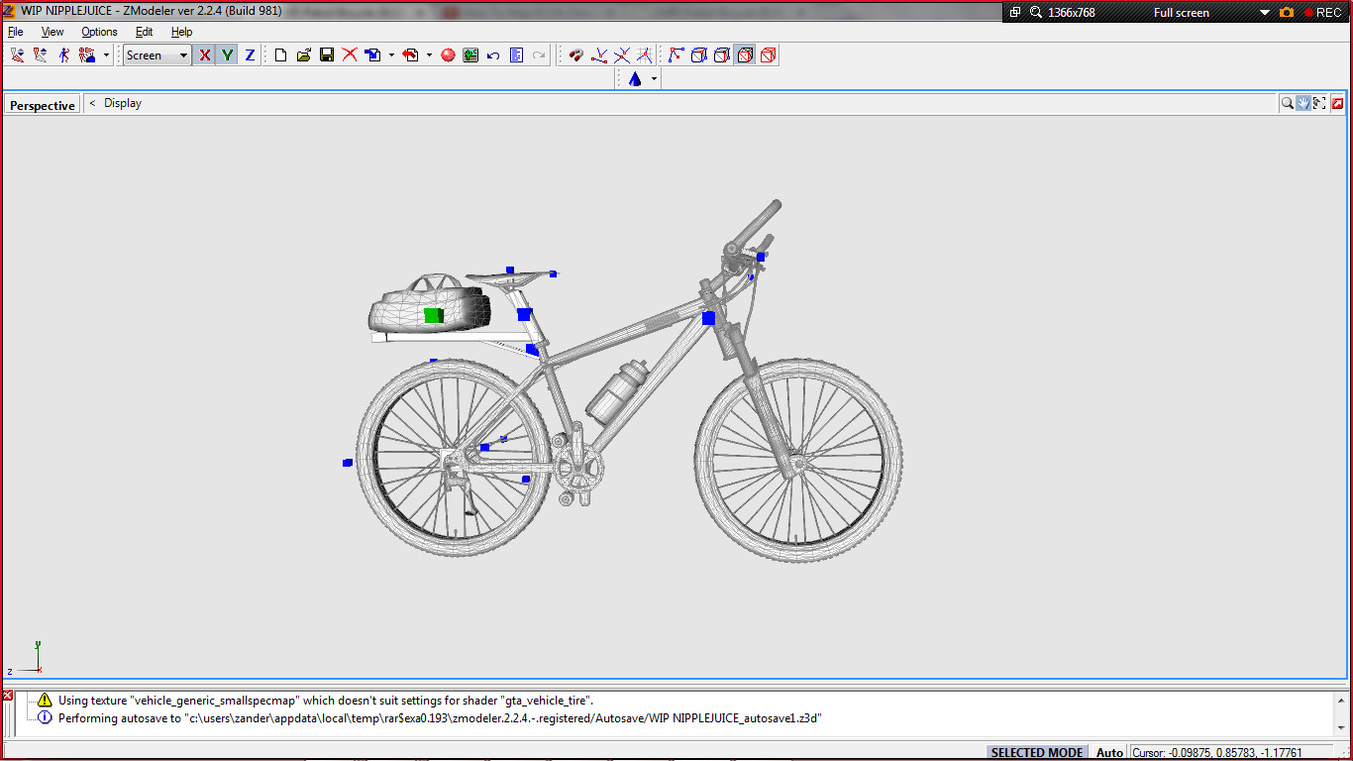Click the REC record button
This screenshot has width=1353, height=761.
pos(1321,13)
